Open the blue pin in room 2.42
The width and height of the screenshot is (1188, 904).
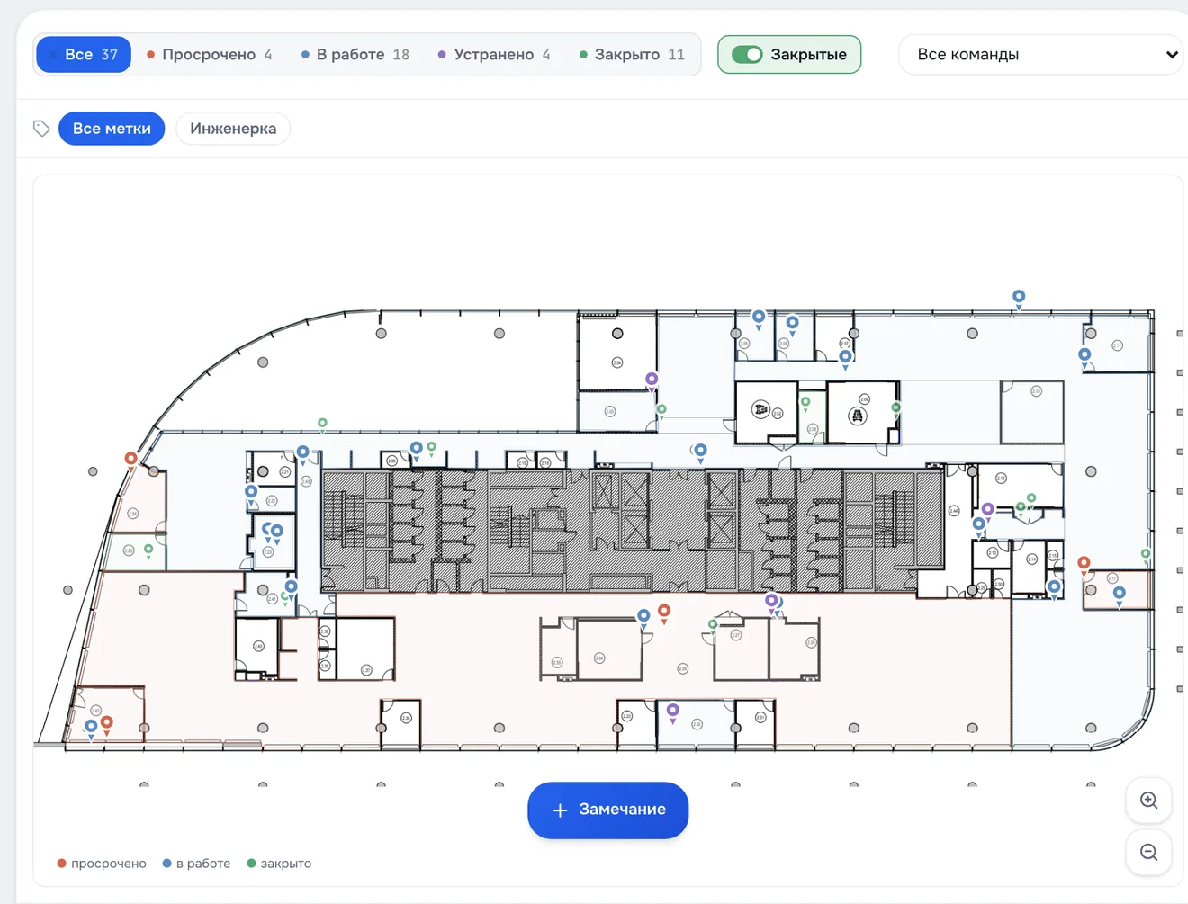[x=91, y=728]
